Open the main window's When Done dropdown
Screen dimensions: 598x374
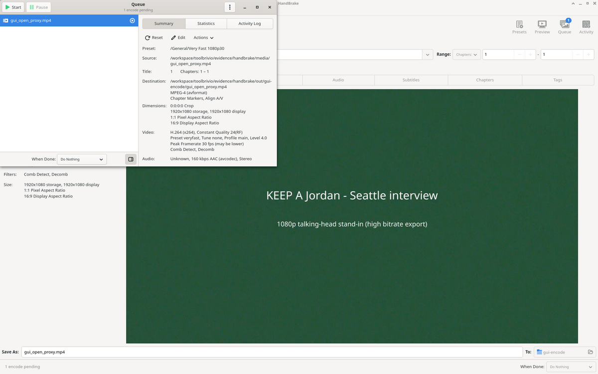click(571, 367)
